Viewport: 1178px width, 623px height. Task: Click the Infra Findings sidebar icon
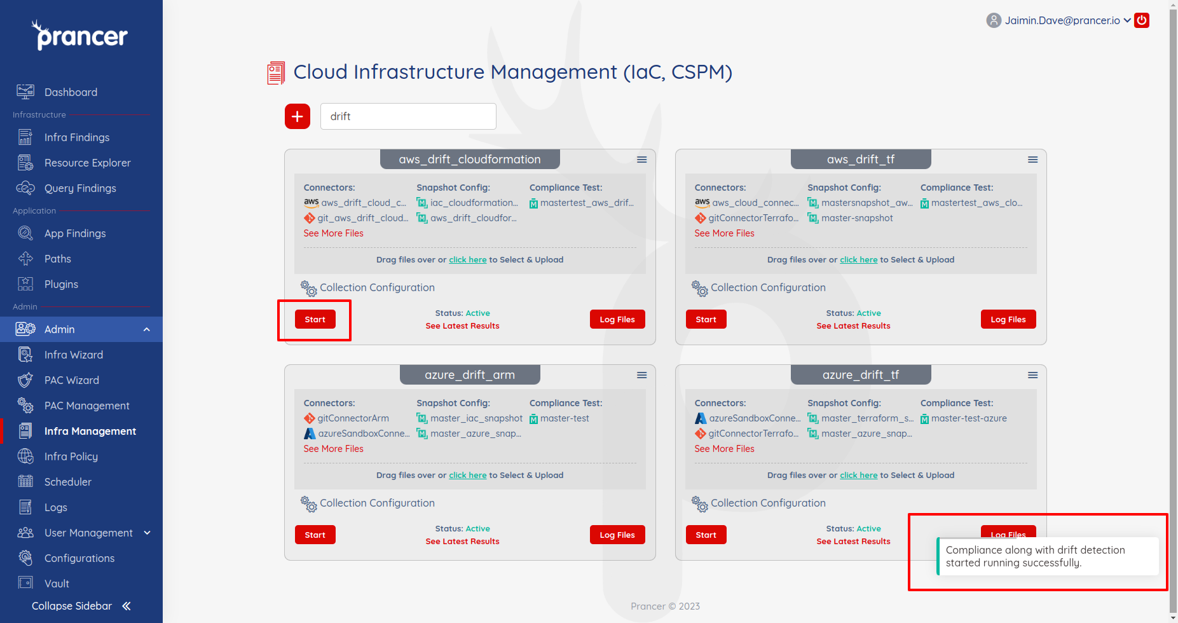[25, 137]
